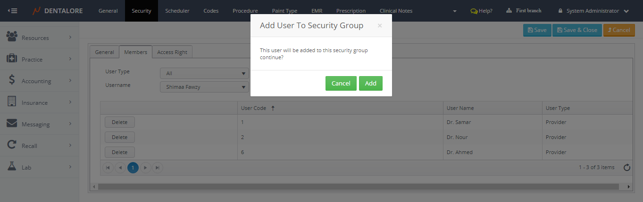Close the Add User dialog
This screenshot has height=202, width=643.
[x=380, y=26]
